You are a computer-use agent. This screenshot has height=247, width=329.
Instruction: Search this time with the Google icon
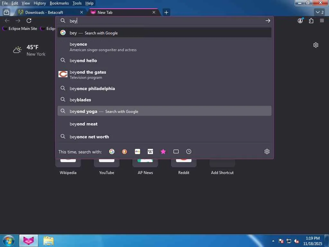112,151
